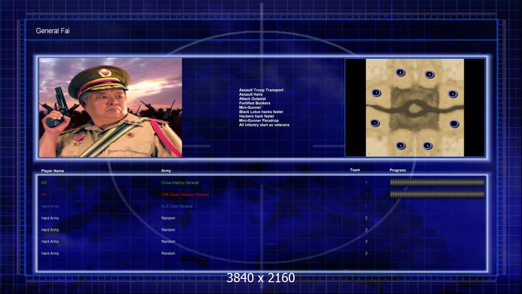This screenshot has width=522, height=294.
Task: Click the Team column header
Action: [x=355, y=170]
